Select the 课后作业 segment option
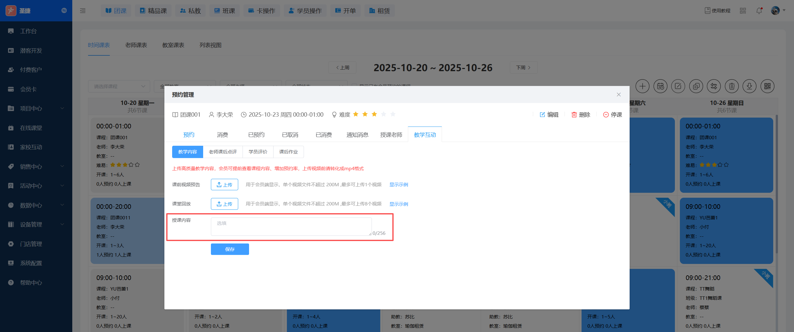 point(288,152)
